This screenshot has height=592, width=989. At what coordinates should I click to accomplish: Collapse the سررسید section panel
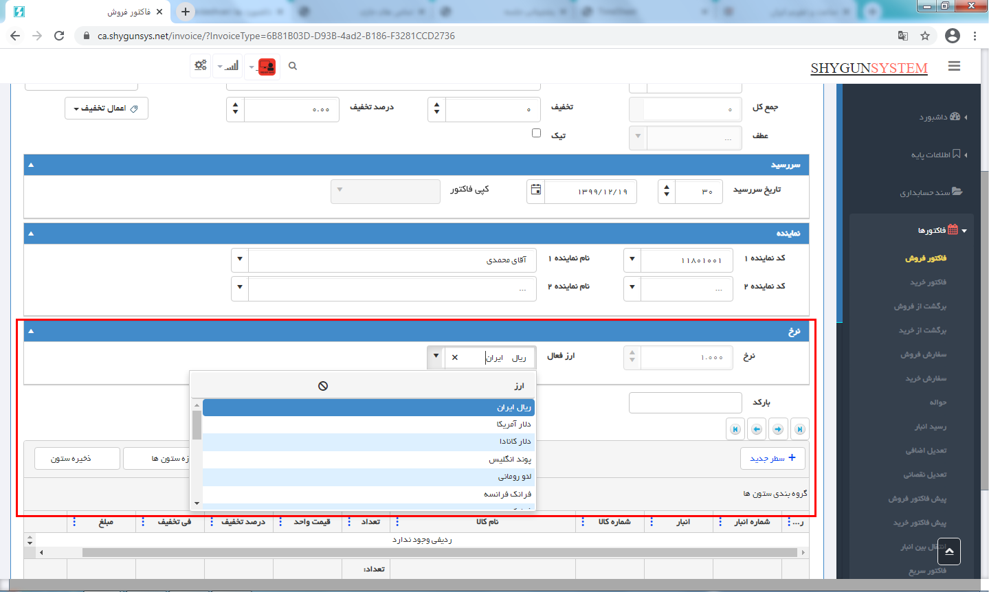click(x=31, y=165)
